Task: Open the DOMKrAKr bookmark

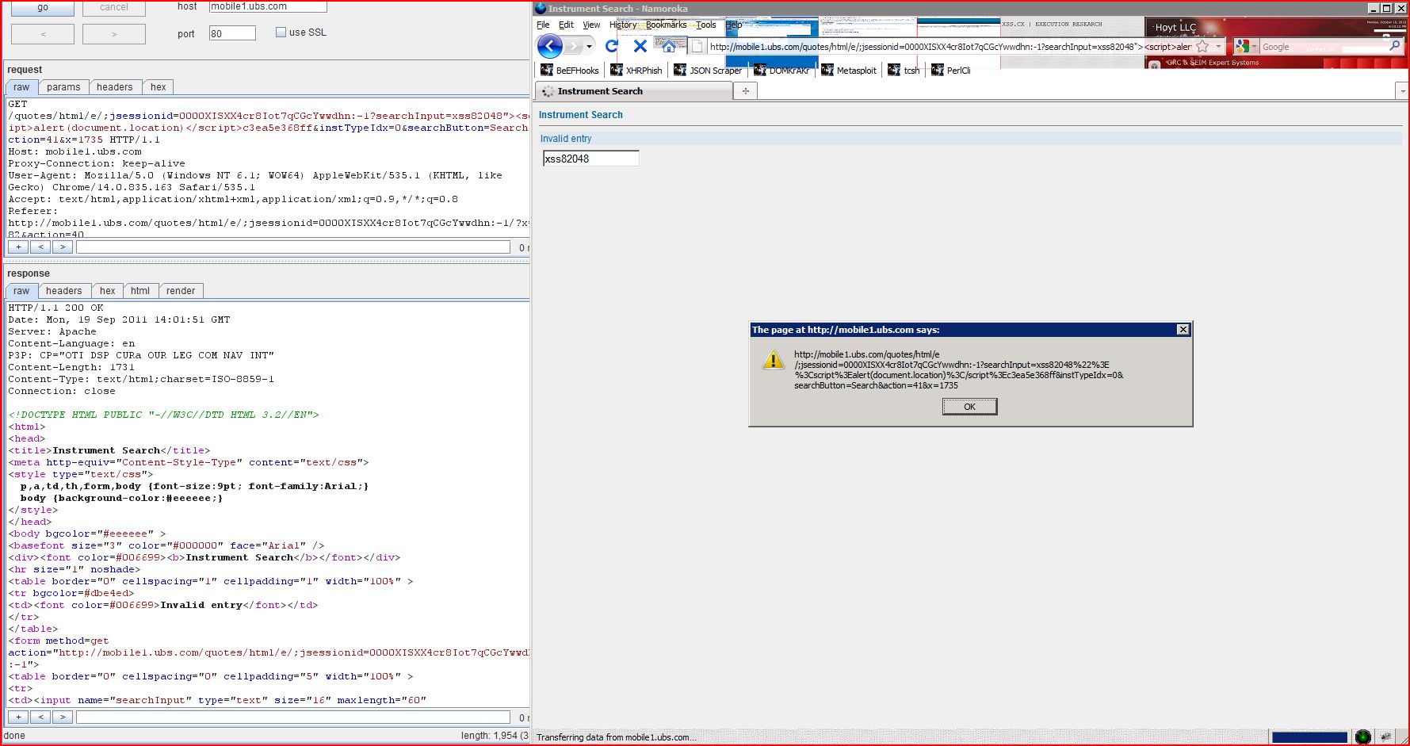Action: 781,71
